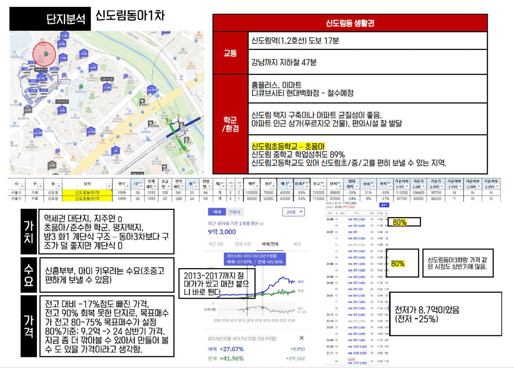Click the 33평 보는중 label on map
Image resolution: width=514 pixels, height=368 pixels.
click(41, 70)
